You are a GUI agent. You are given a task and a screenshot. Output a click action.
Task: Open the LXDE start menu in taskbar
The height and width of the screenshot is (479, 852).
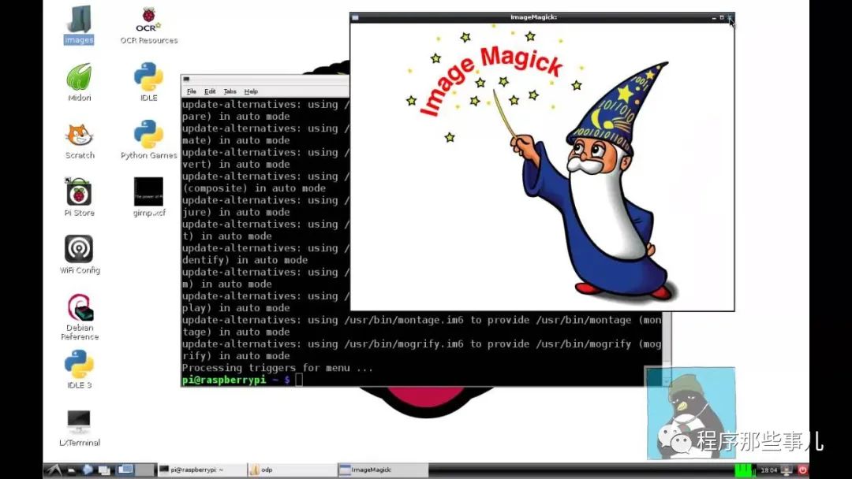pos(54,470)
